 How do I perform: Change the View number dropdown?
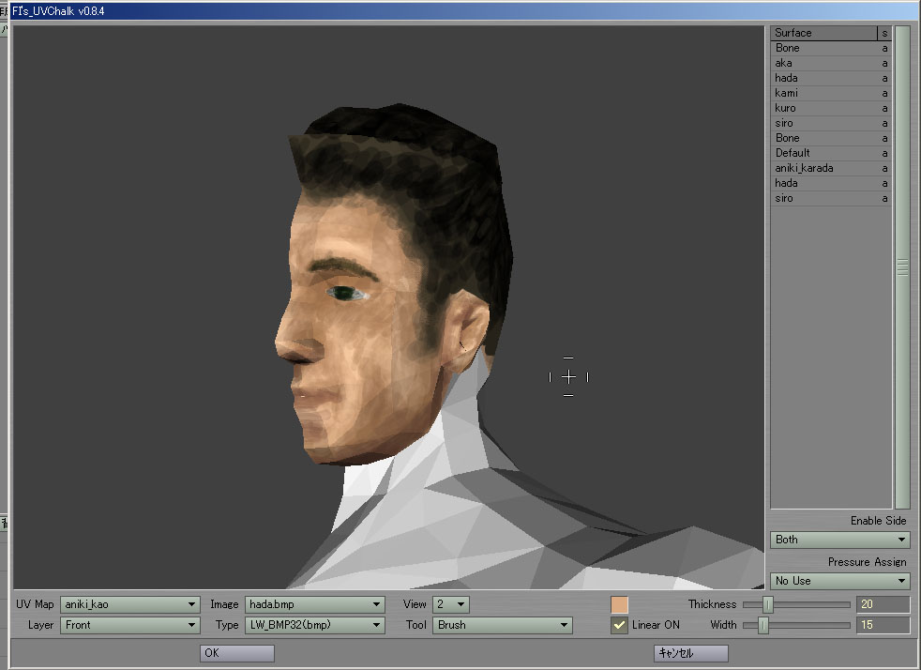pyautogui.click(x=450, y=605)
